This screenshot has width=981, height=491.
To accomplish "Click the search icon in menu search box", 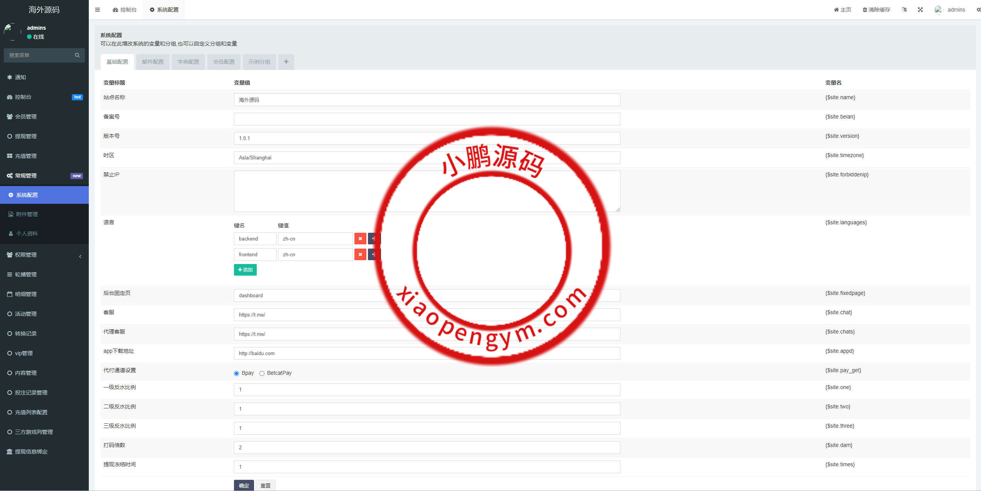I will [77, 55].
